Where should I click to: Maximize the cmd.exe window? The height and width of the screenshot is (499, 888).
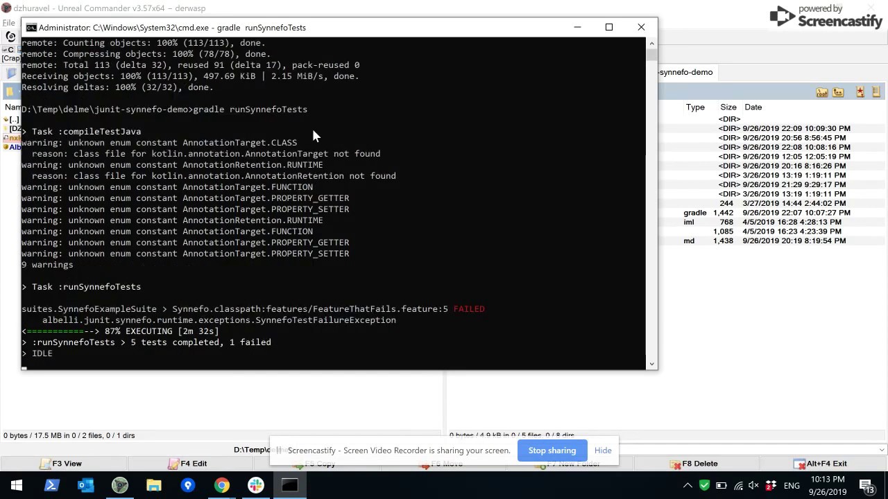(609, 28)
